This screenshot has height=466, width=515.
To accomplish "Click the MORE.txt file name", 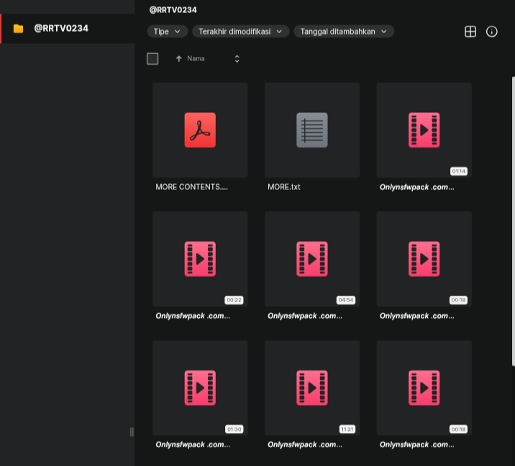I will click(284, 187).
